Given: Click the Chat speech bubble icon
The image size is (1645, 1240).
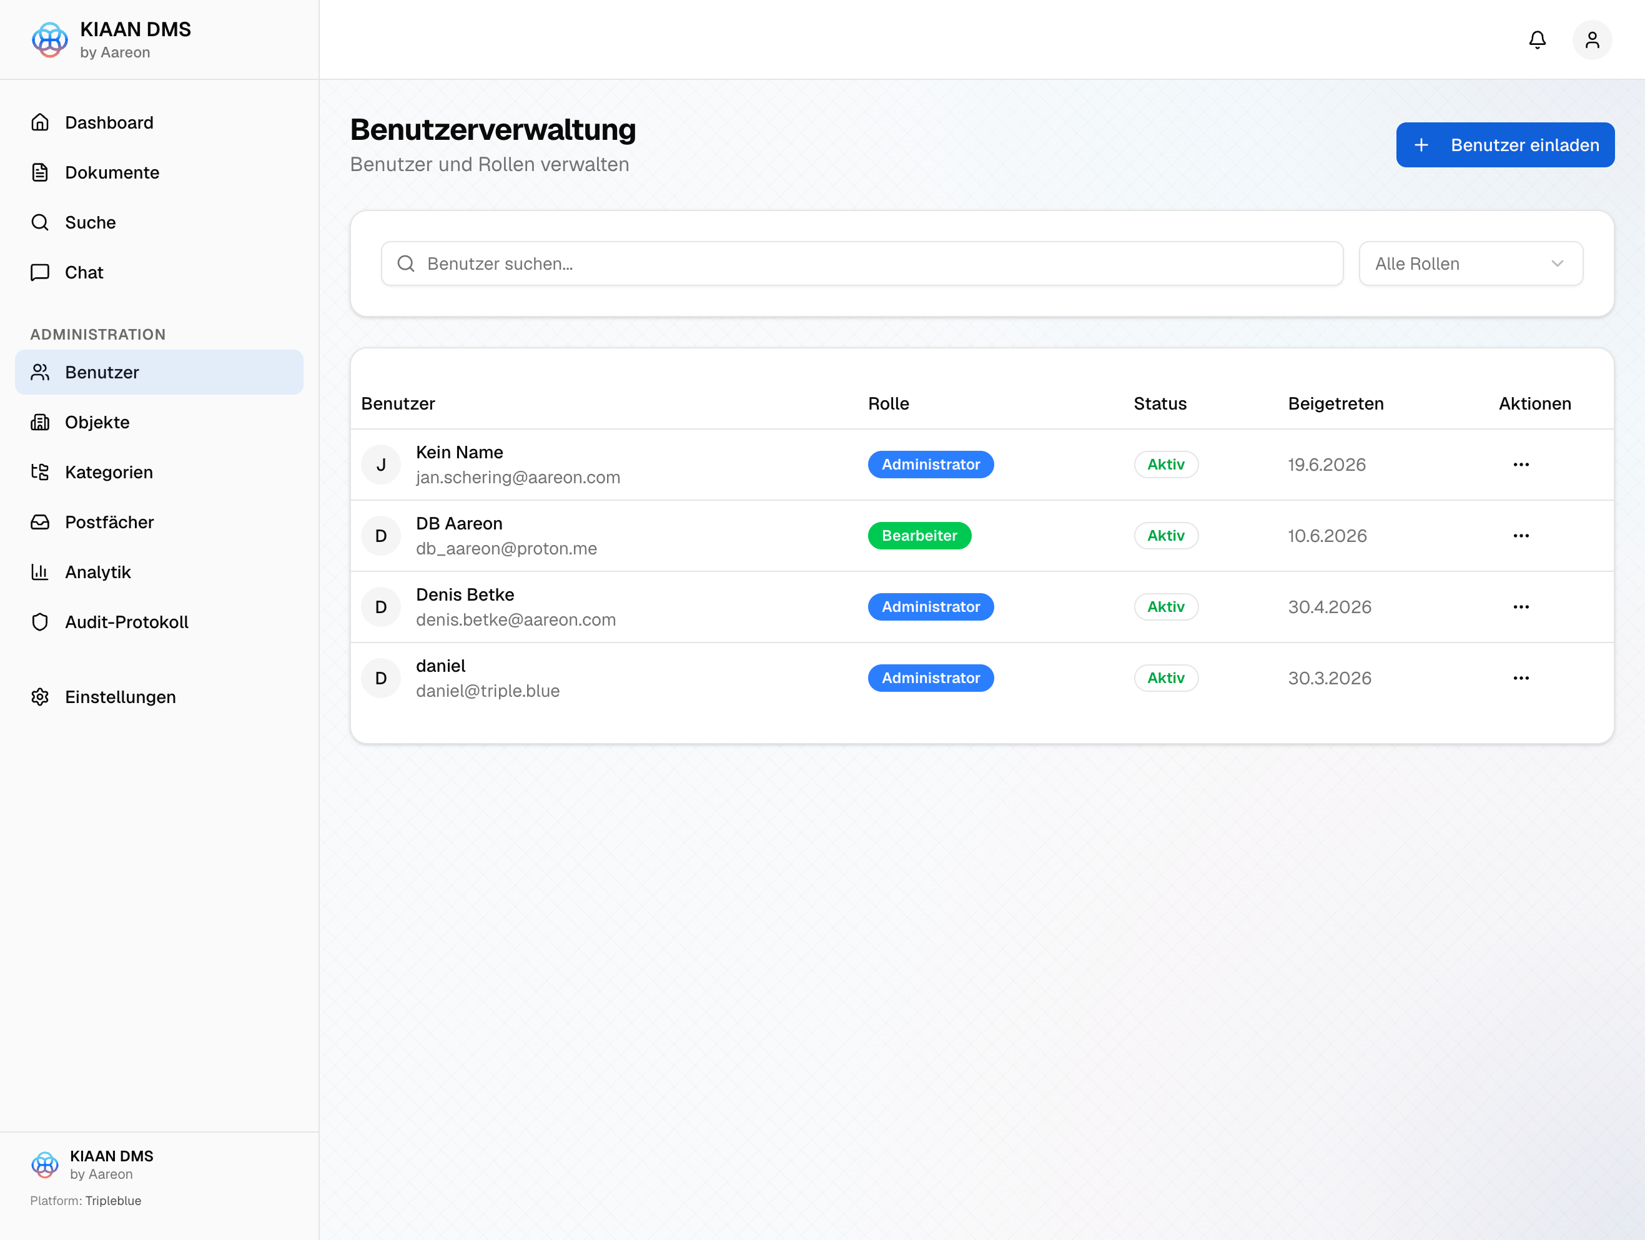Looking at the screenshot, I should 40,272.
